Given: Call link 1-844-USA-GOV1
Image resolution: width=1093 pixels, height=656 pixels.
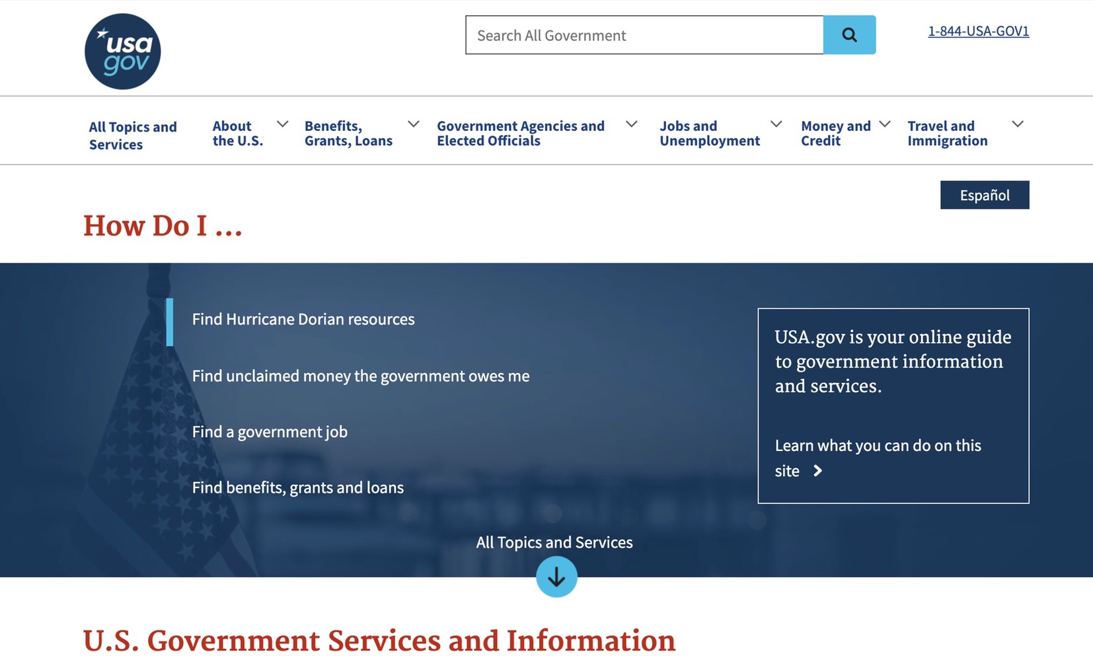Looking at the screenshot, I should tap(978, 31).
